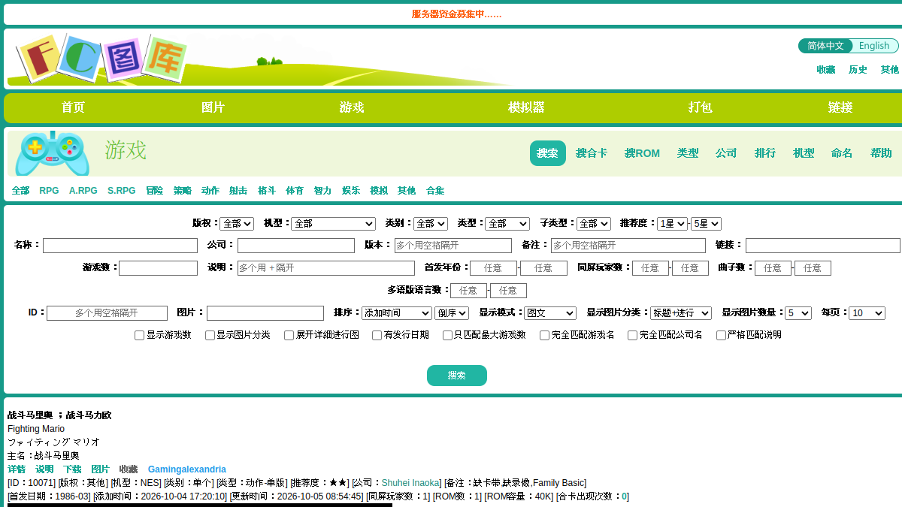
Task: Open the 机型 dropdown
Action: coord(333,224)
